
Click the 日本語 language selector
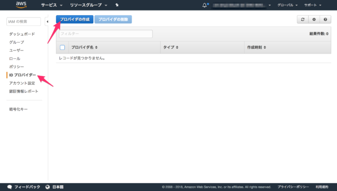click(x=55, y=187)
